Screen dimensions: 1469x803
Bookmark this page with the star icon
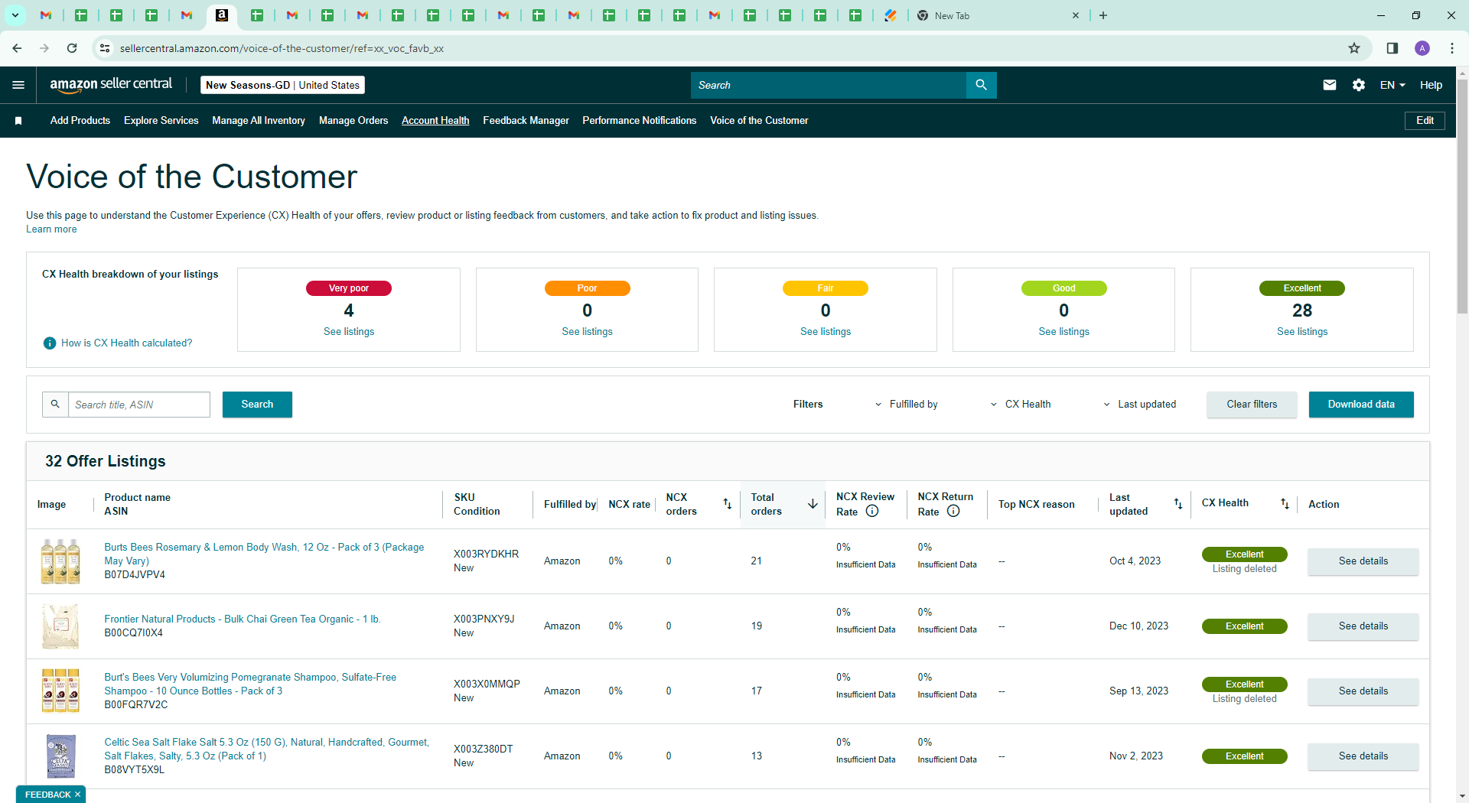(1354, 48)
